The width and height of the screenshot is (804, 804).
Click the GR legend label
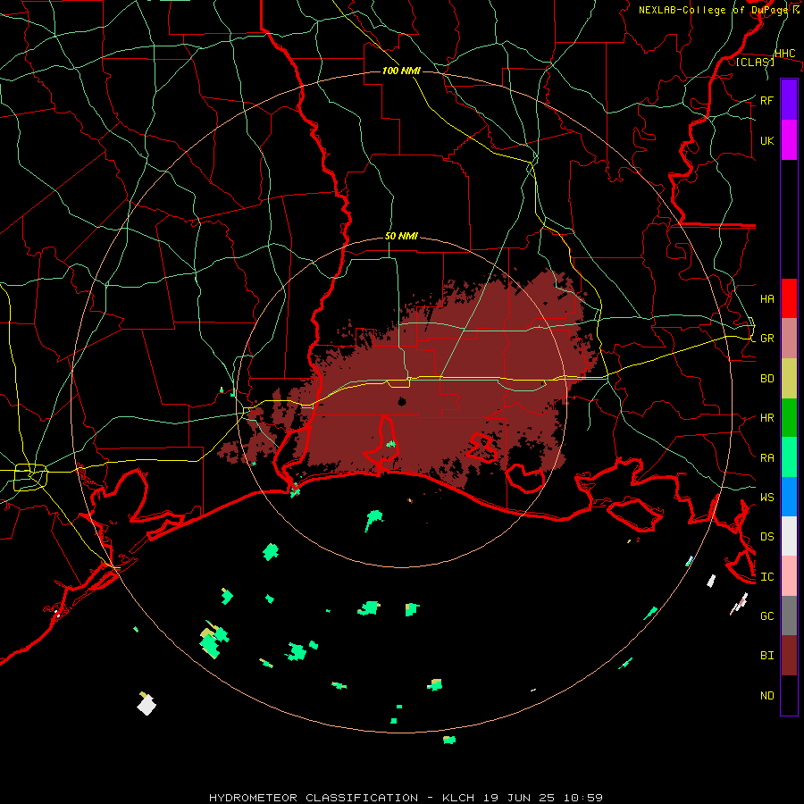(x=766, y=339)
